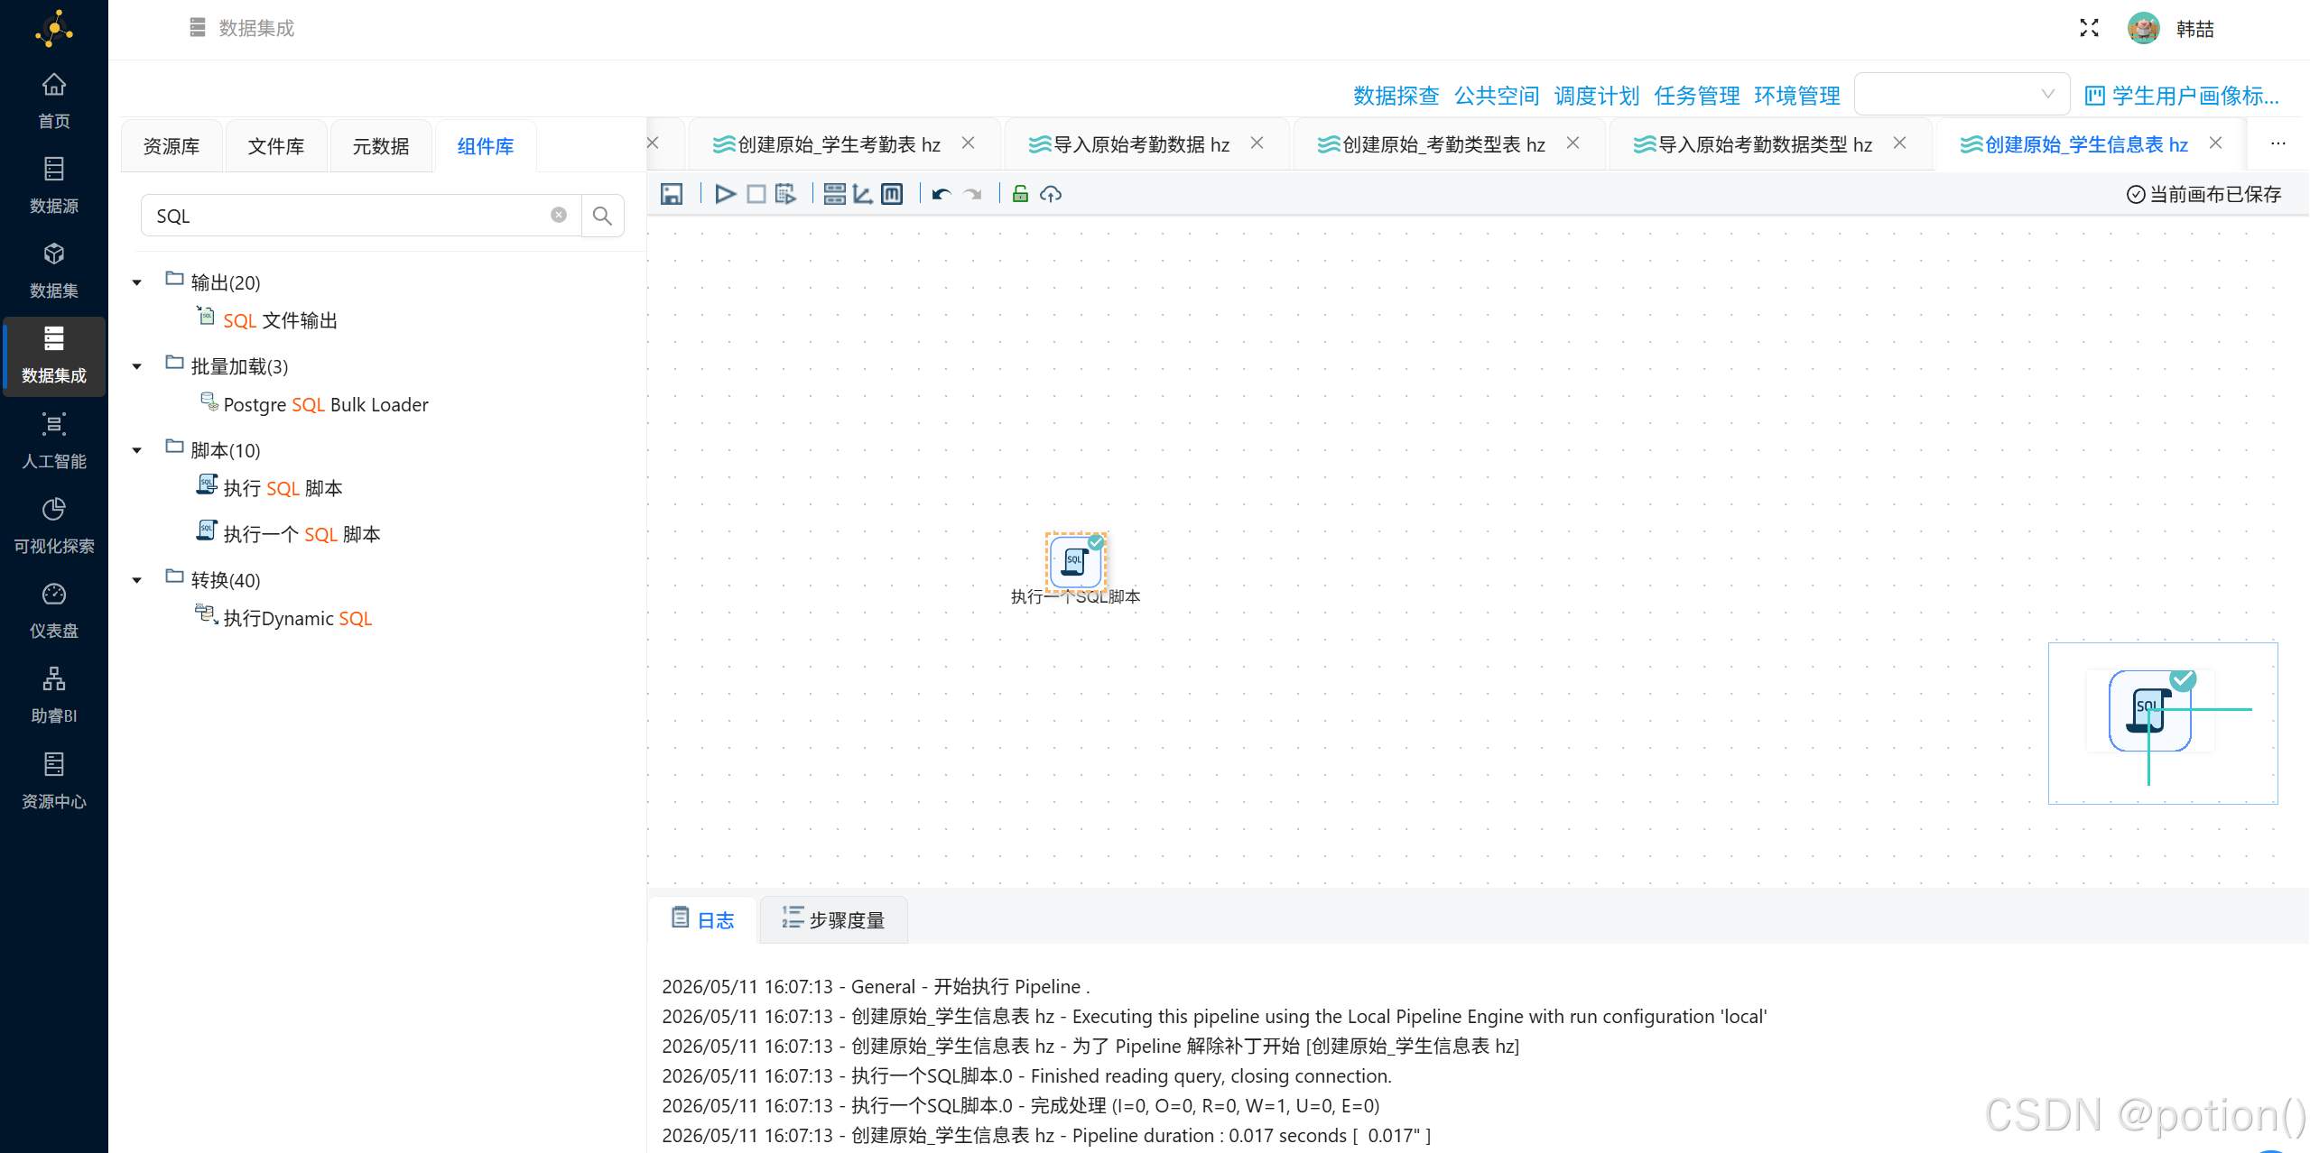Click the cloud upload publish icon

tap(1051, 194)
